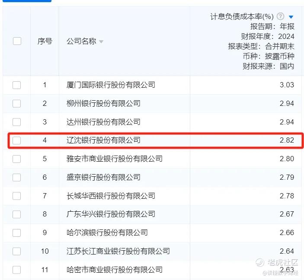304x280 pixels.
Task: Click serial number 10 cell
Action: (x=45, y=251)
